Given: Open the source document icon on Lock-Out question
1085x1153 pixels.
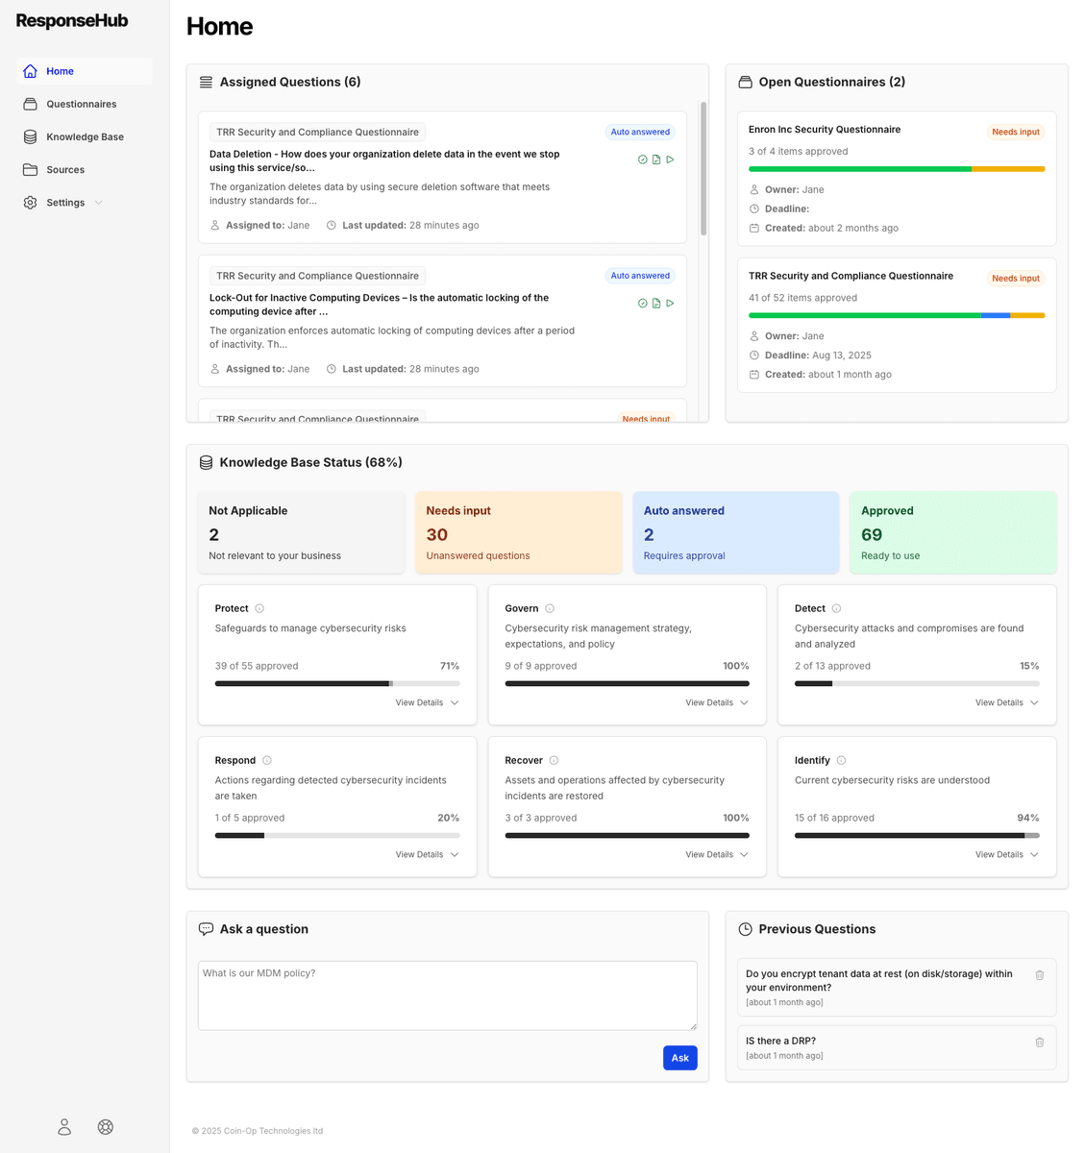Looking at the screenshot, I should pos(656,303).
